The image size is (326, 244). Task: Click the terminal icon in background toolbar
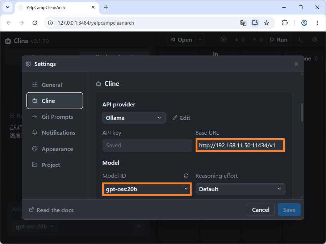pyautogui.click(x=300, y=39)
